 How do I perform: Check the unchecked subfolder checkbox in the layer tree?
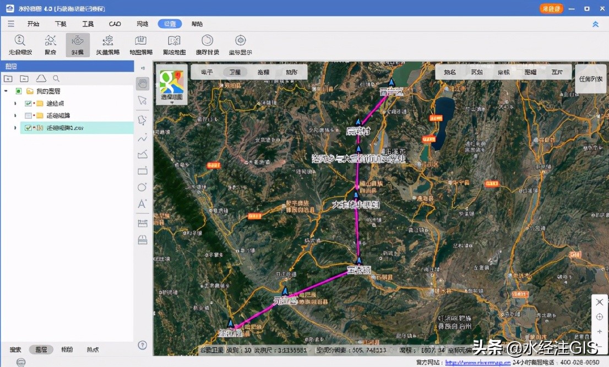click(28, 116)
